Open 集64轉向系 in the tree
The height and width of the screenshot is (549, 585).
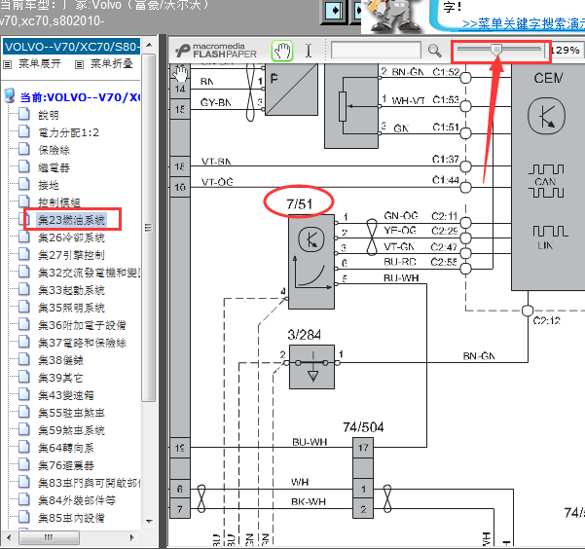point(66,448)
